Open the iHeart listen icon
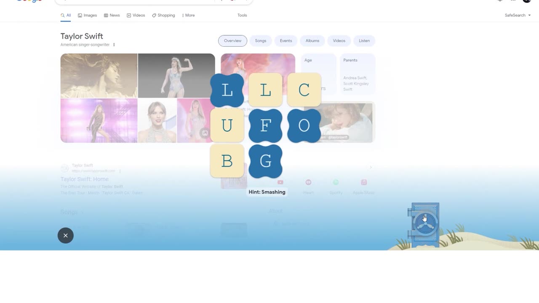Screen dimensions: 539x303 coord(308,182)
